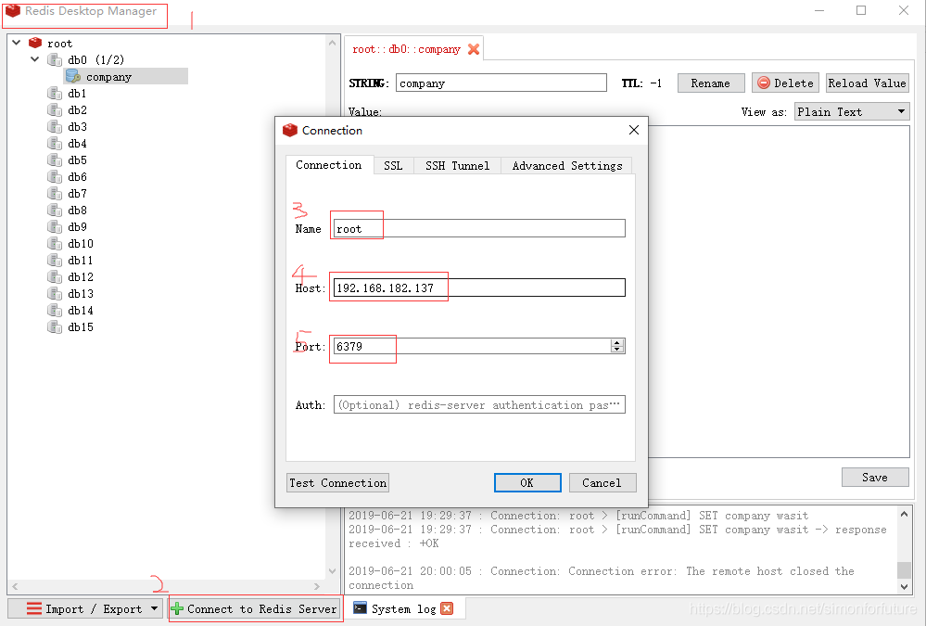This screenshot has width=926, height=626.
Task: Select the db7 tree row label
Action: pos(77,193)
